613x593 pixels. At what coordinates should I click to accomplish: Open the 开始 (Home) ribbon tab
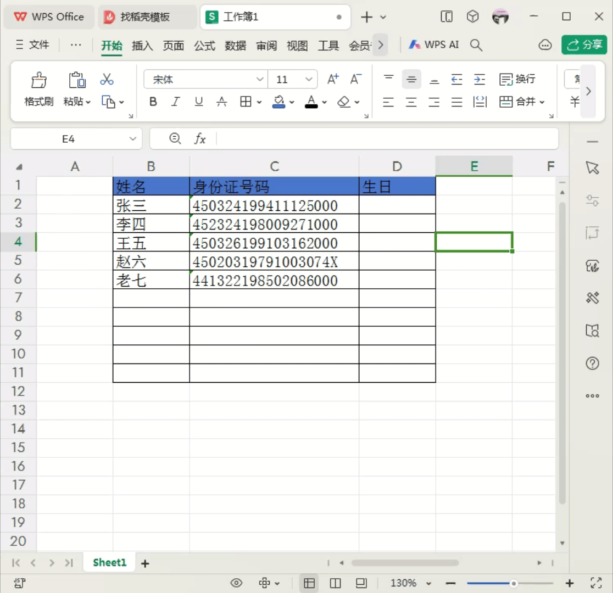(112, 46)
